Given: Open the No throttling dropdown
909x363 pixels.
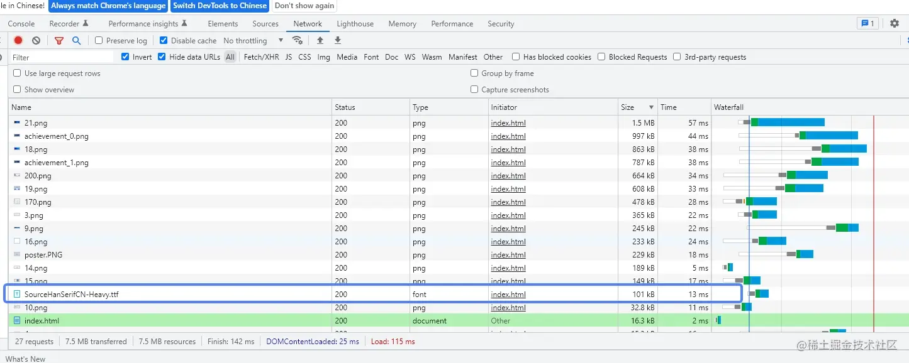Looking at the screenshot, I should [x=254, y=40].
